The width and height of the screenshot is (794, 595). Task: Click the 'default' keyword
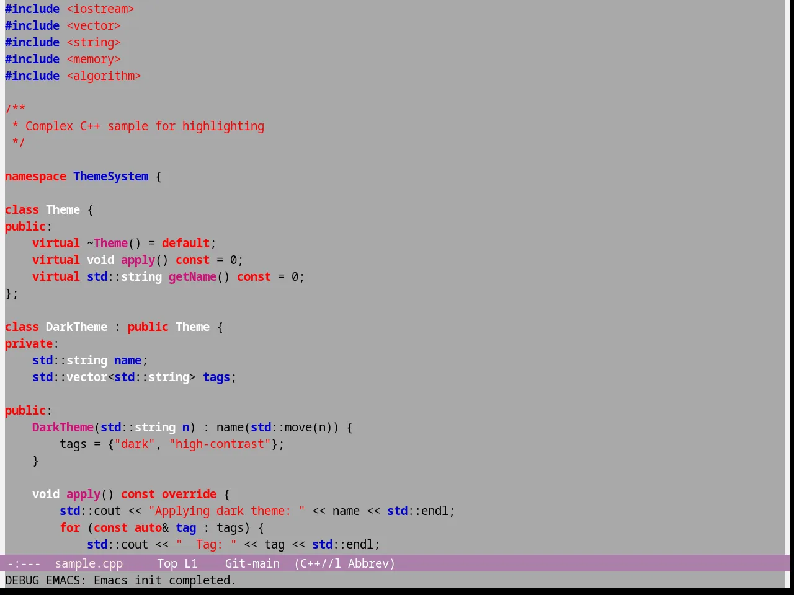(x=186, y=244)
